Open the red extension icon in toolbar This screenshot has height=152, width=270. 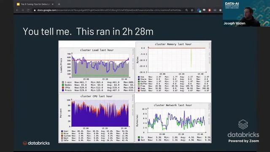(x=210, y=10)
